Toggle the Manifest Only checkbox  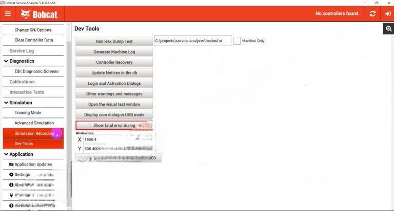[237, 40]
